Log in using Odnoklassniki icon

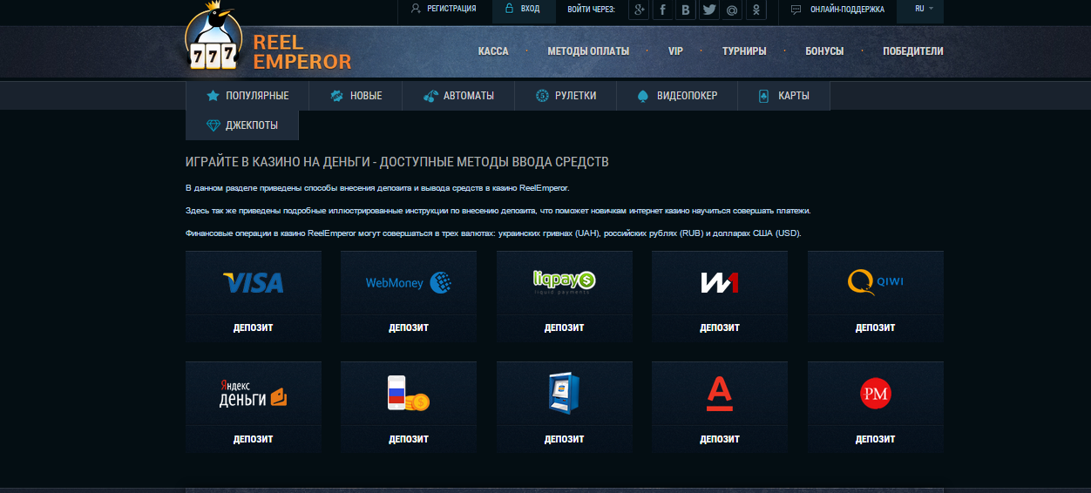[x=756, y=10]
